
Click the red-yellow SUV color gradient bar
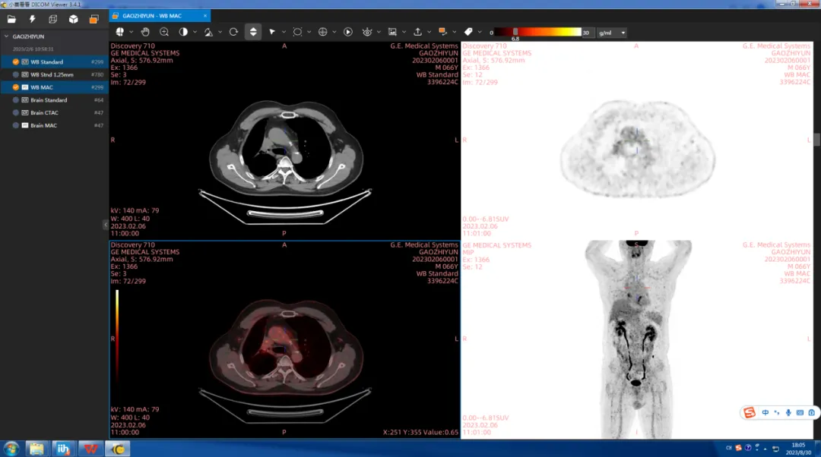537,32
